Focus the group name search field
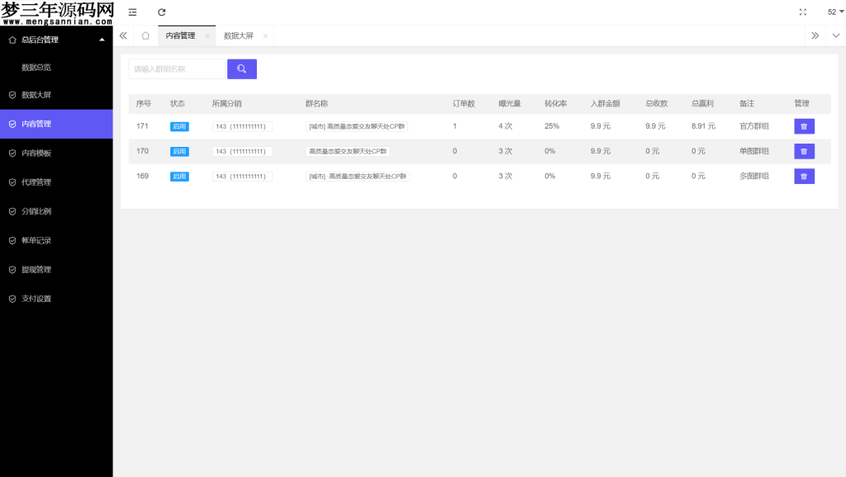The width and height of the screenshot is (846, 477). [x=176, y=69]
